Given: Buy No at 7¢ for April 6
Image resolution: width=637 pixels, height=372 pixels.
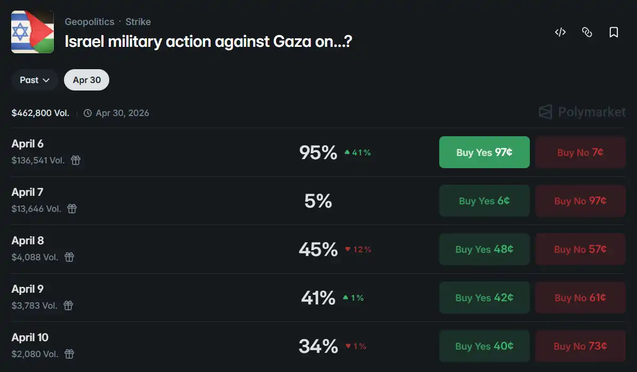Looking at the screenshot, I should [x=580, y=152].
